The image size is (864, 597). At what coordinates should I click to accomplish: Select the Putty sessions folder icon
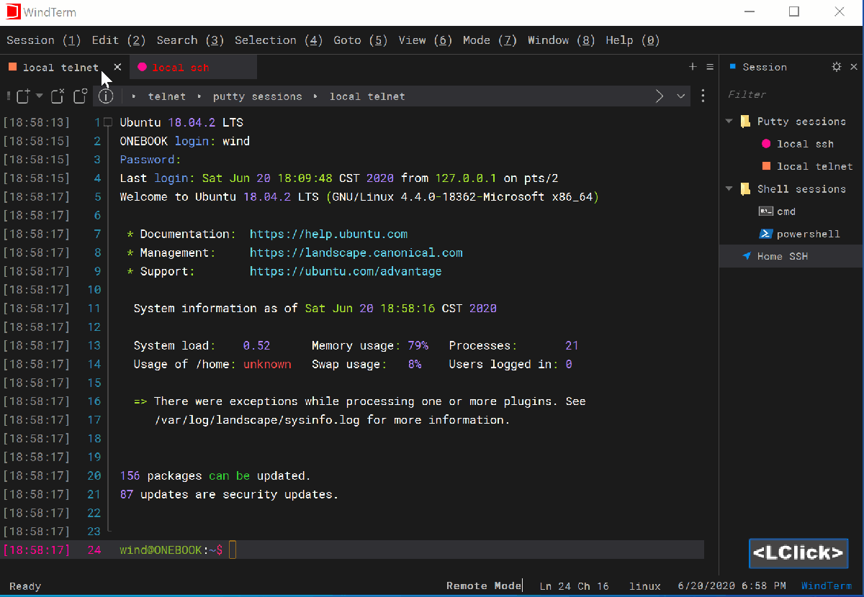point(745,122)
